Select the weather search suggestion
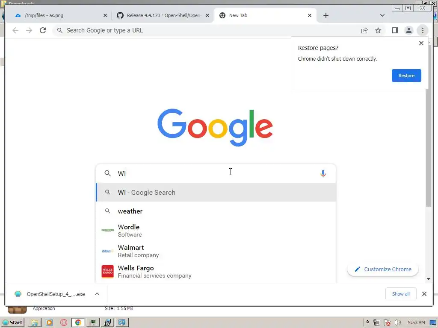This screenshot has width=438, height=328. [x=216, y=211]
